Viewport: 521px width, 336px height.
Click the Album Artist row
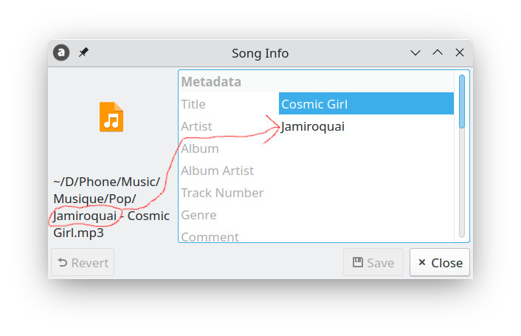pyautogui.click(x=317, y=171)
